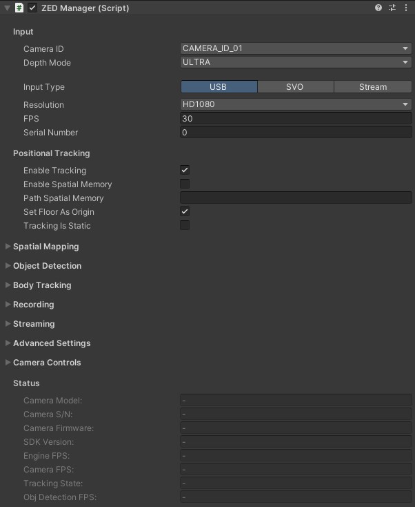Image resolution: width=415 pixels, height=507 pixels.
Task: Click the Resolution label
Action: [x=43, y=105]
